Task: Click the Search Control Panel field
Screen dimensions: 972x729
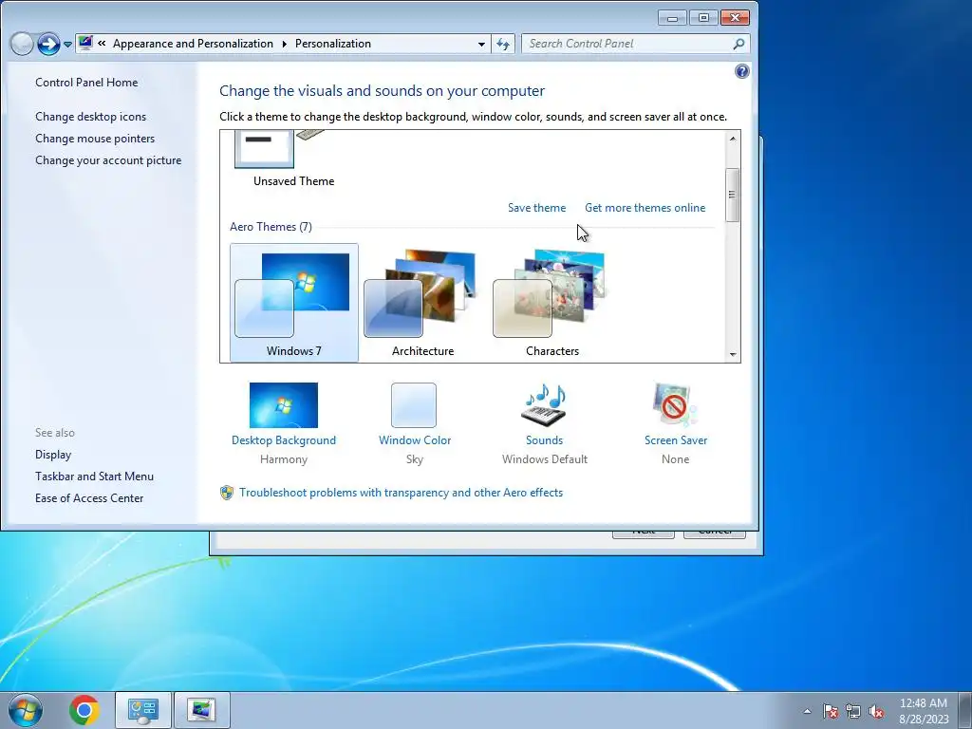Action: [x=635, y=44]
